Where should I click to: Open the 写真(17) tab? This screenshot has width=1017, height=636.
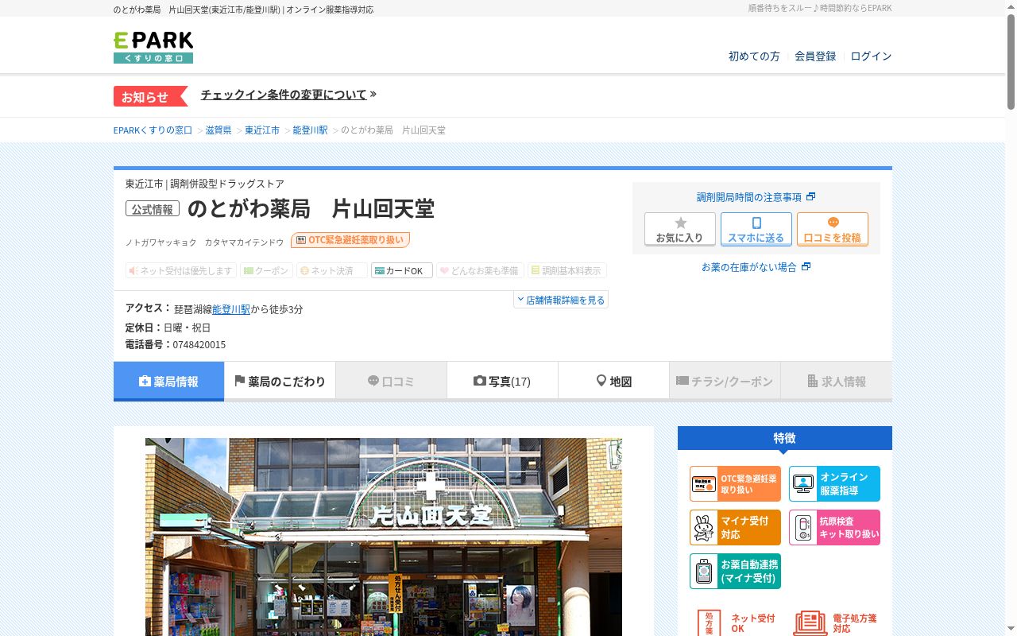502,381
